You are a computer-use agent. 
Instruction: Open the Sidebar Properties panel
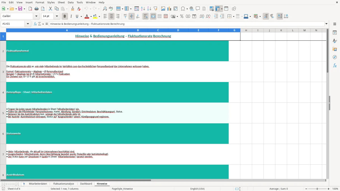[335, 33]
